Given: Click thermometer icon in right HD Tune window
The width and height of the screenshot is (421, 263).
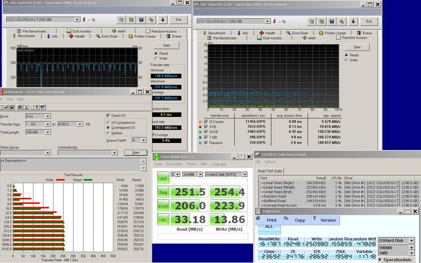Looking at the screenshot, I should 275,21.
